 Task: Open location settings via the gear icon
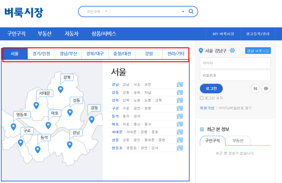pos(232,51)
